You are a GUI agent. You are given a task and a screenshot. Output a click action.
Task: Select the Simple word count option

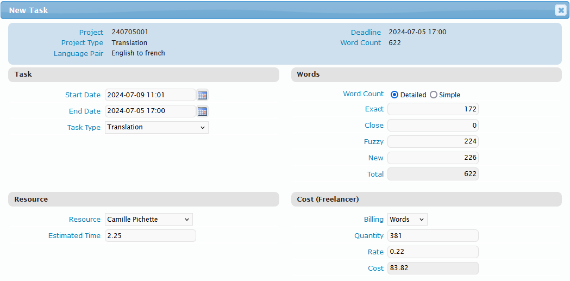[433, 95]
